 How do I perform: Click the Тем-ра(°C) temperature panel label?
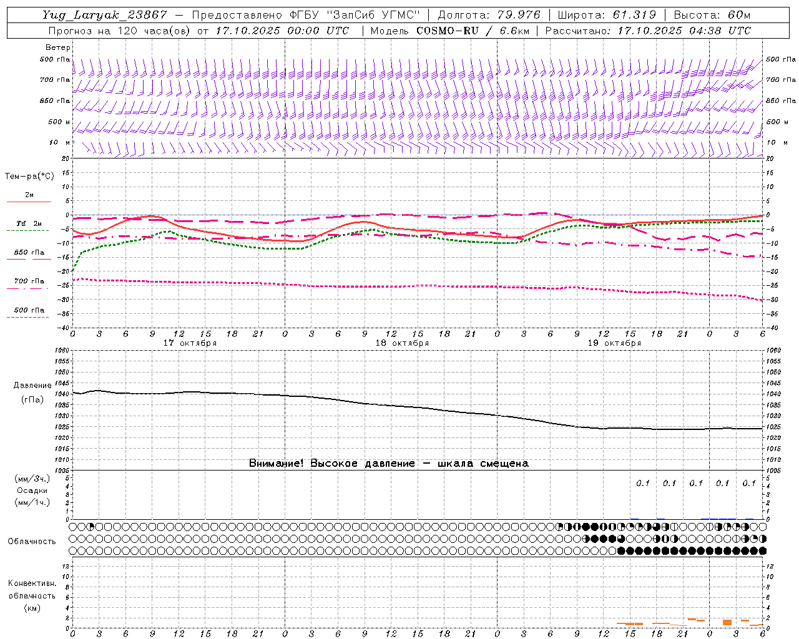(x=29, y=177)
